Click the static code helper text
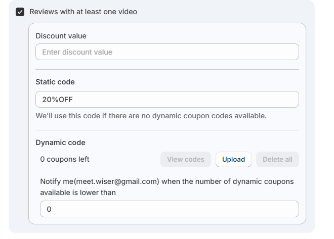The height and width of the screenshot is (239, 334). (151, 116)
